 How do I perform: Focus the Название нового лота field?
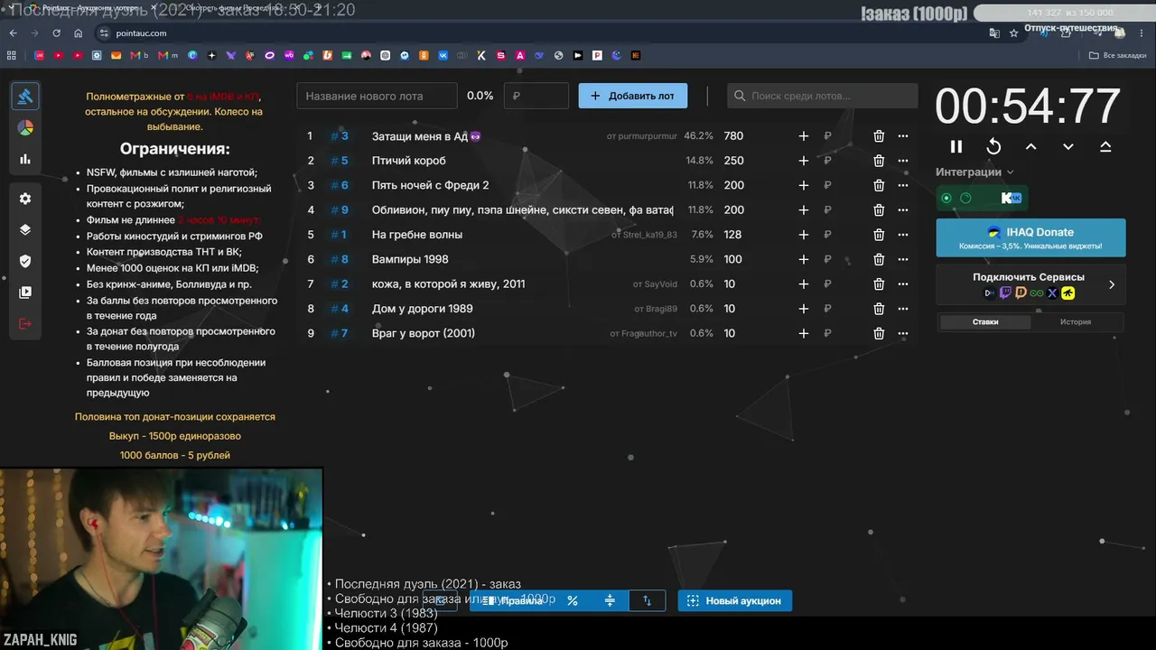pos(378,96)
